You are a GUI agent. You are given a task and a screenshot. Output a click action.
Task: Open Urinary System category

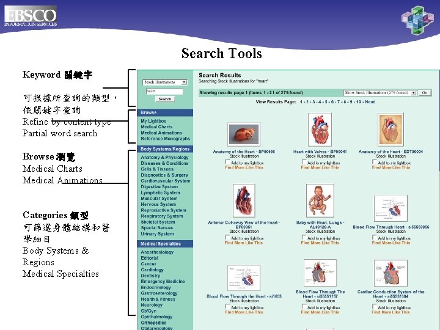tap(158, 233)
